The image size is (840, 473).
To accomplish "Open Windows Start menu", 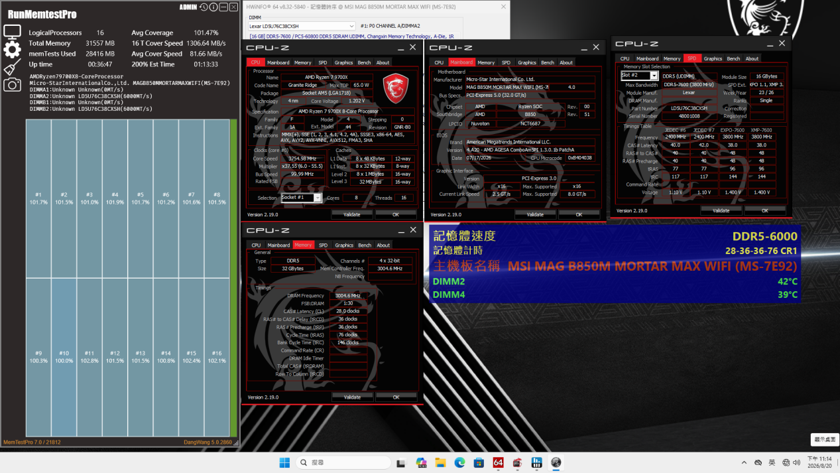I will point(284,462).
